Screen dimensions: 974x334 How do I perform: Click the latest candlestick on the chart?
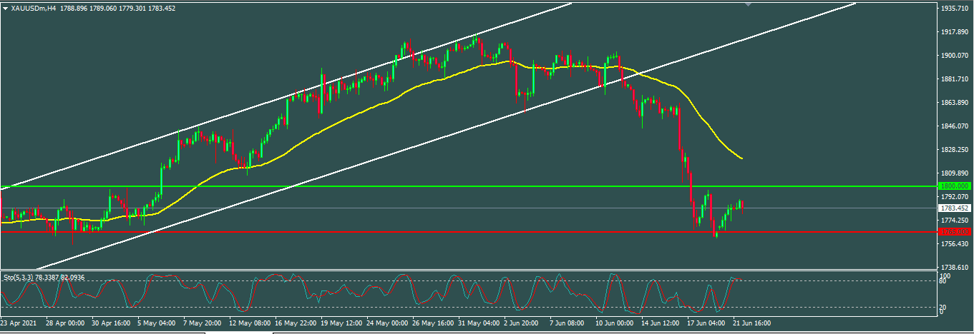click(x=743, y=205)
